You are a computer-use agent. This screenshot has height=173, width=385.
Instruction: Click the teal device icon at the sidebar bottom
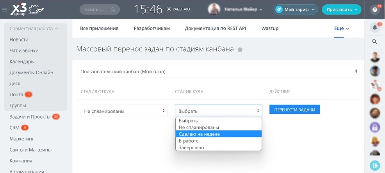tap(375, 166)
